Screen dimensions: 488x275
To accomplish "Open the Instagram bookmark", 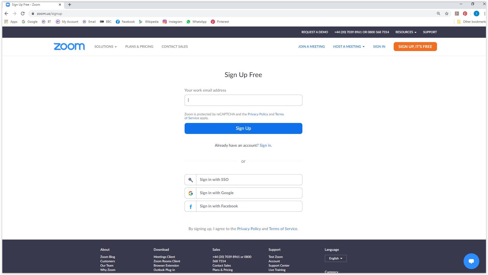I will pyautogui.click(x=172, y=22).
